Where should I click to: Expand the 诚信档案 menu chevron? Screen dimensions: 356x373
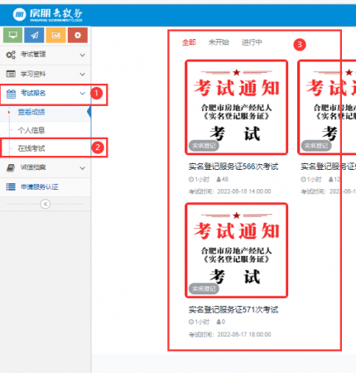[82, 167]
